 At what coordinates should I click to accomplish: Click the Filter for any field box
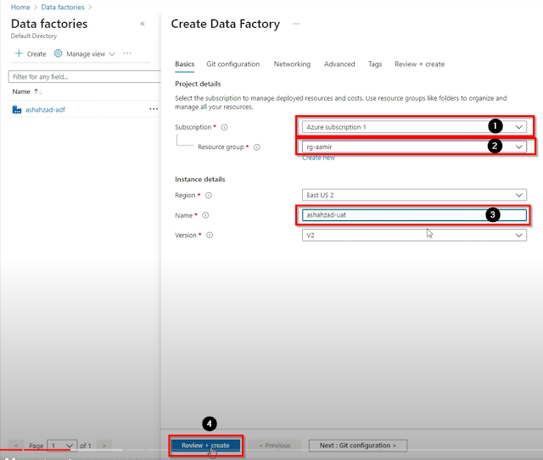[x=85, y=77]
